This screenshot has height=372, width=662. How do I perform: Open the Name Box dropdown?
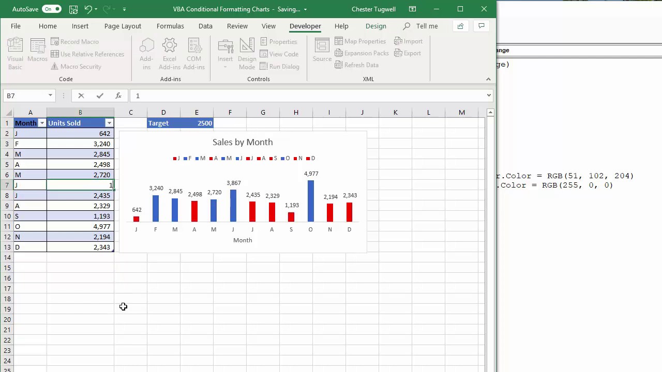(50, 96)
